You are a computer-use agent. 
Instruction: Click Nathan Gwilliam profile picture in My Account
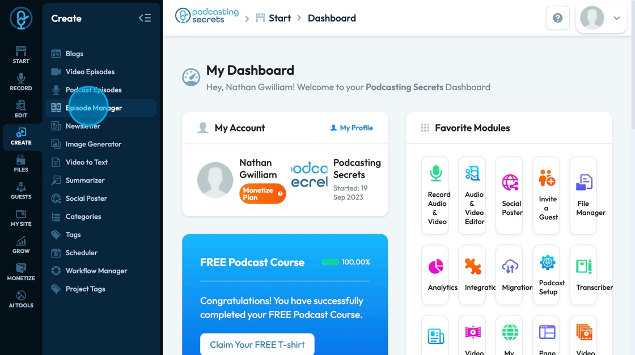click(215, 180)
